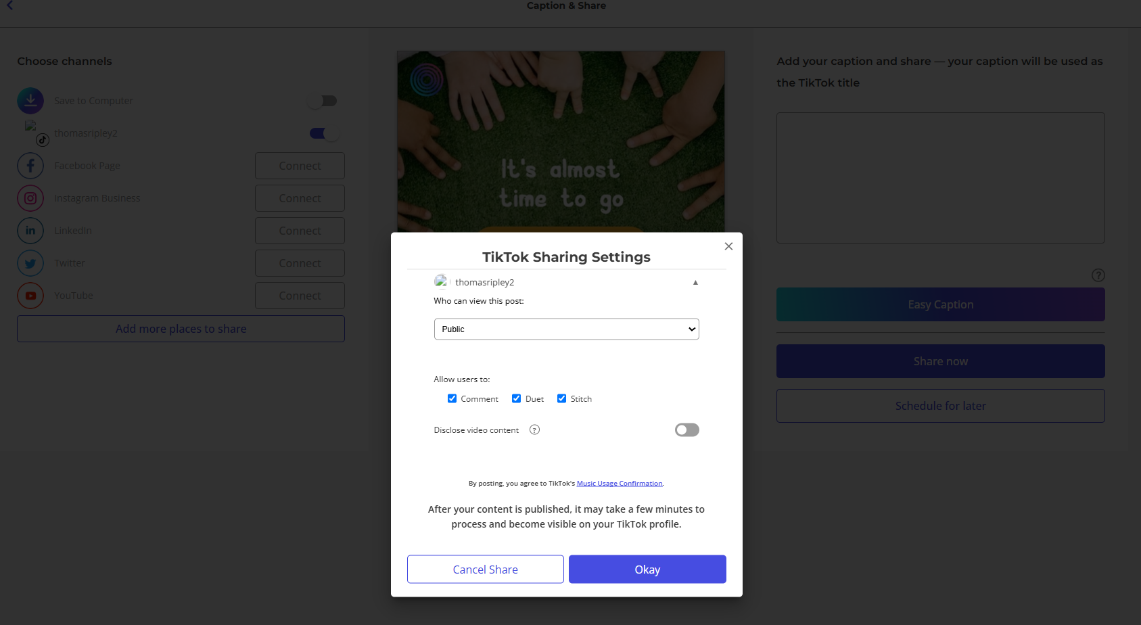Uncheck the Stitch checkbox
This screenshot has height=625, width=1141.
pyautogui.click(x=561, y=398)
